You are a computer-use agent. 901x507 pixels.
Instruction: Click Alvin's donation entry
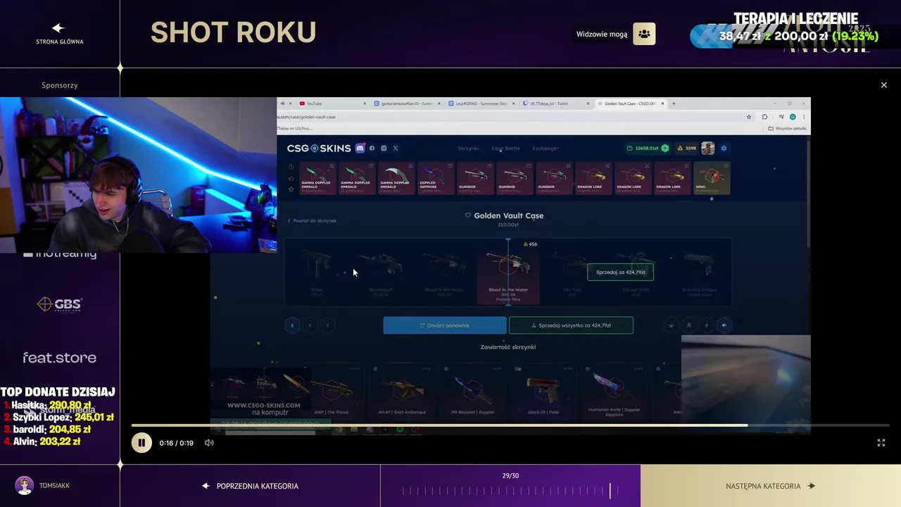pyautogui.click(x=42, y=441)
